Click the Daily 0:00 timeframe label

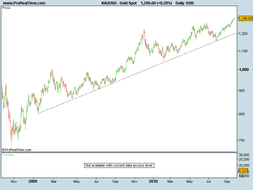coord(185,3)
